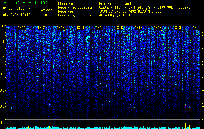Click observer name Masayuki Kobayashi

point(116,4)
